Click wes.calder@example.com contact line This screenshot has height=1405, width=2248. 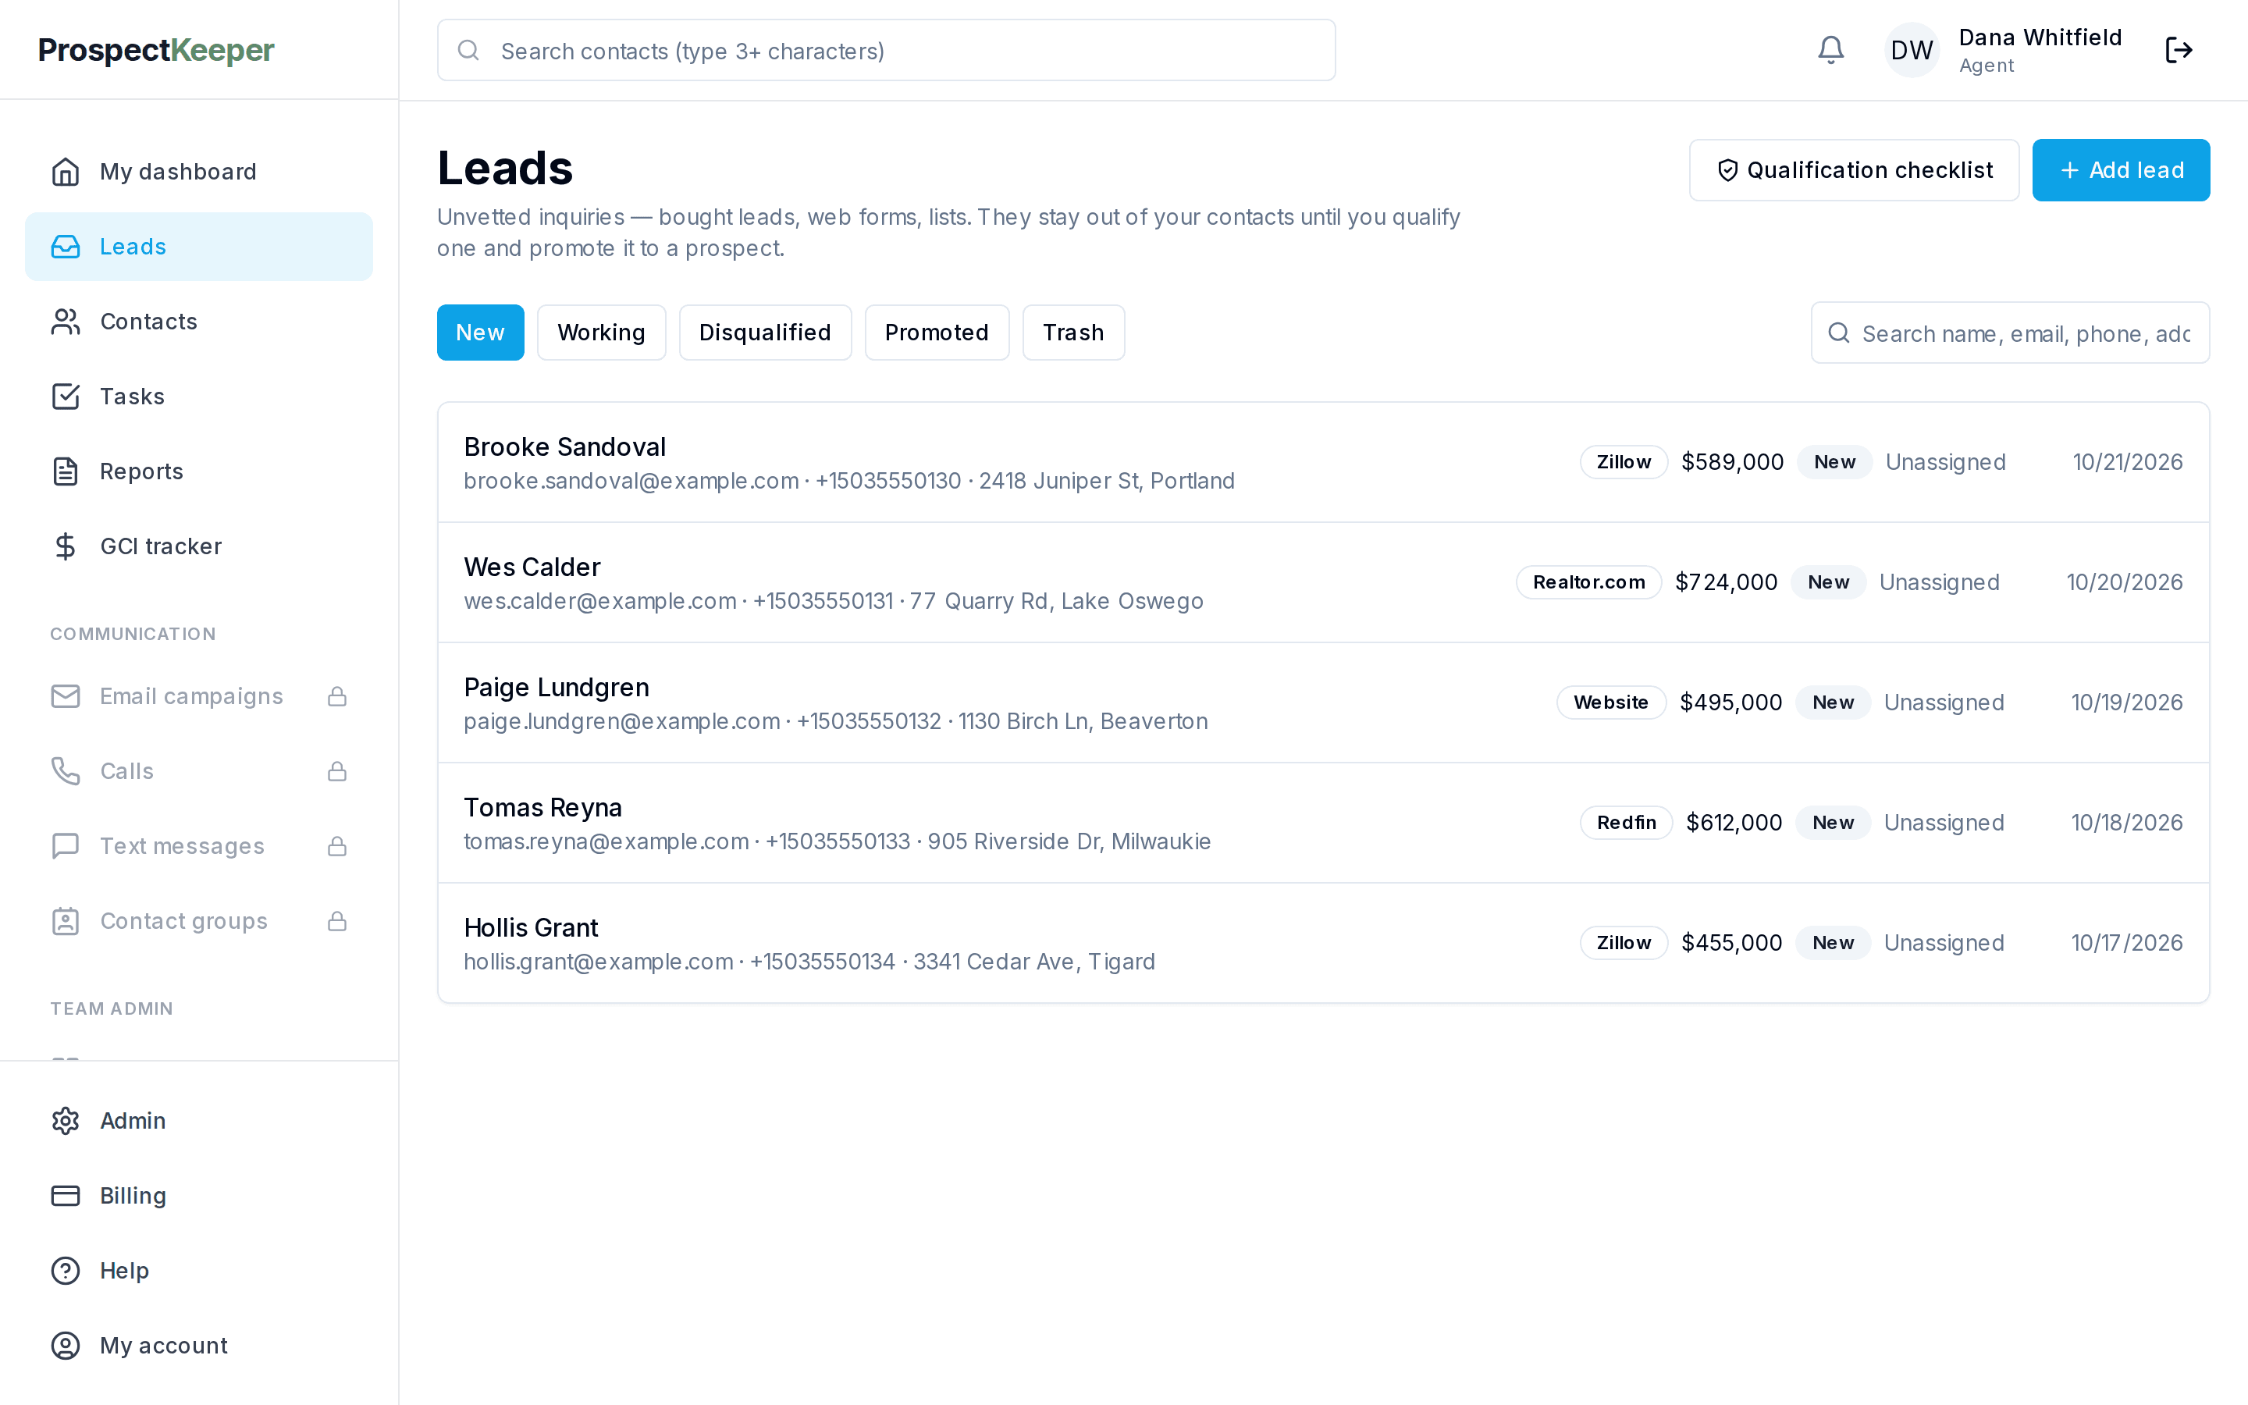(834, 601)
